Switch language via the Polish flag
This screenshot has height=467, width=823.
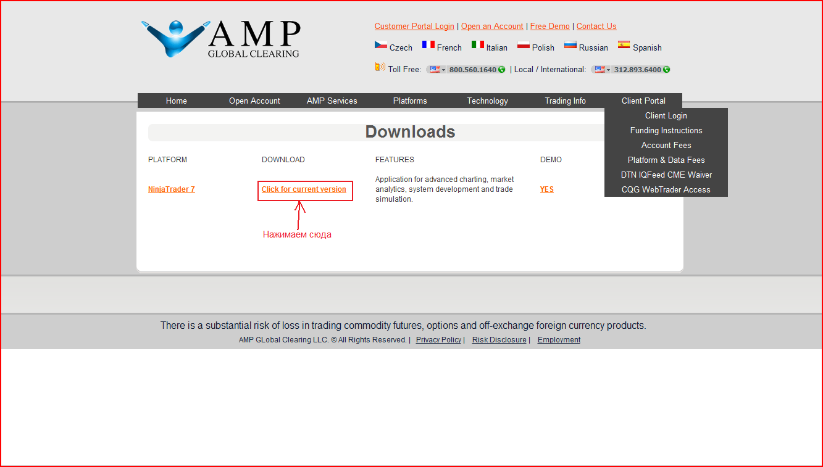click(x=524, y=45)
